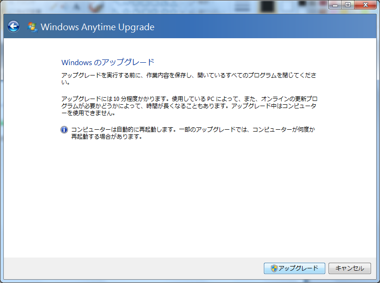Click the paragraph starting アップグレードを実行する前に
The image size is (380, 283).
[x=189, y=79]
